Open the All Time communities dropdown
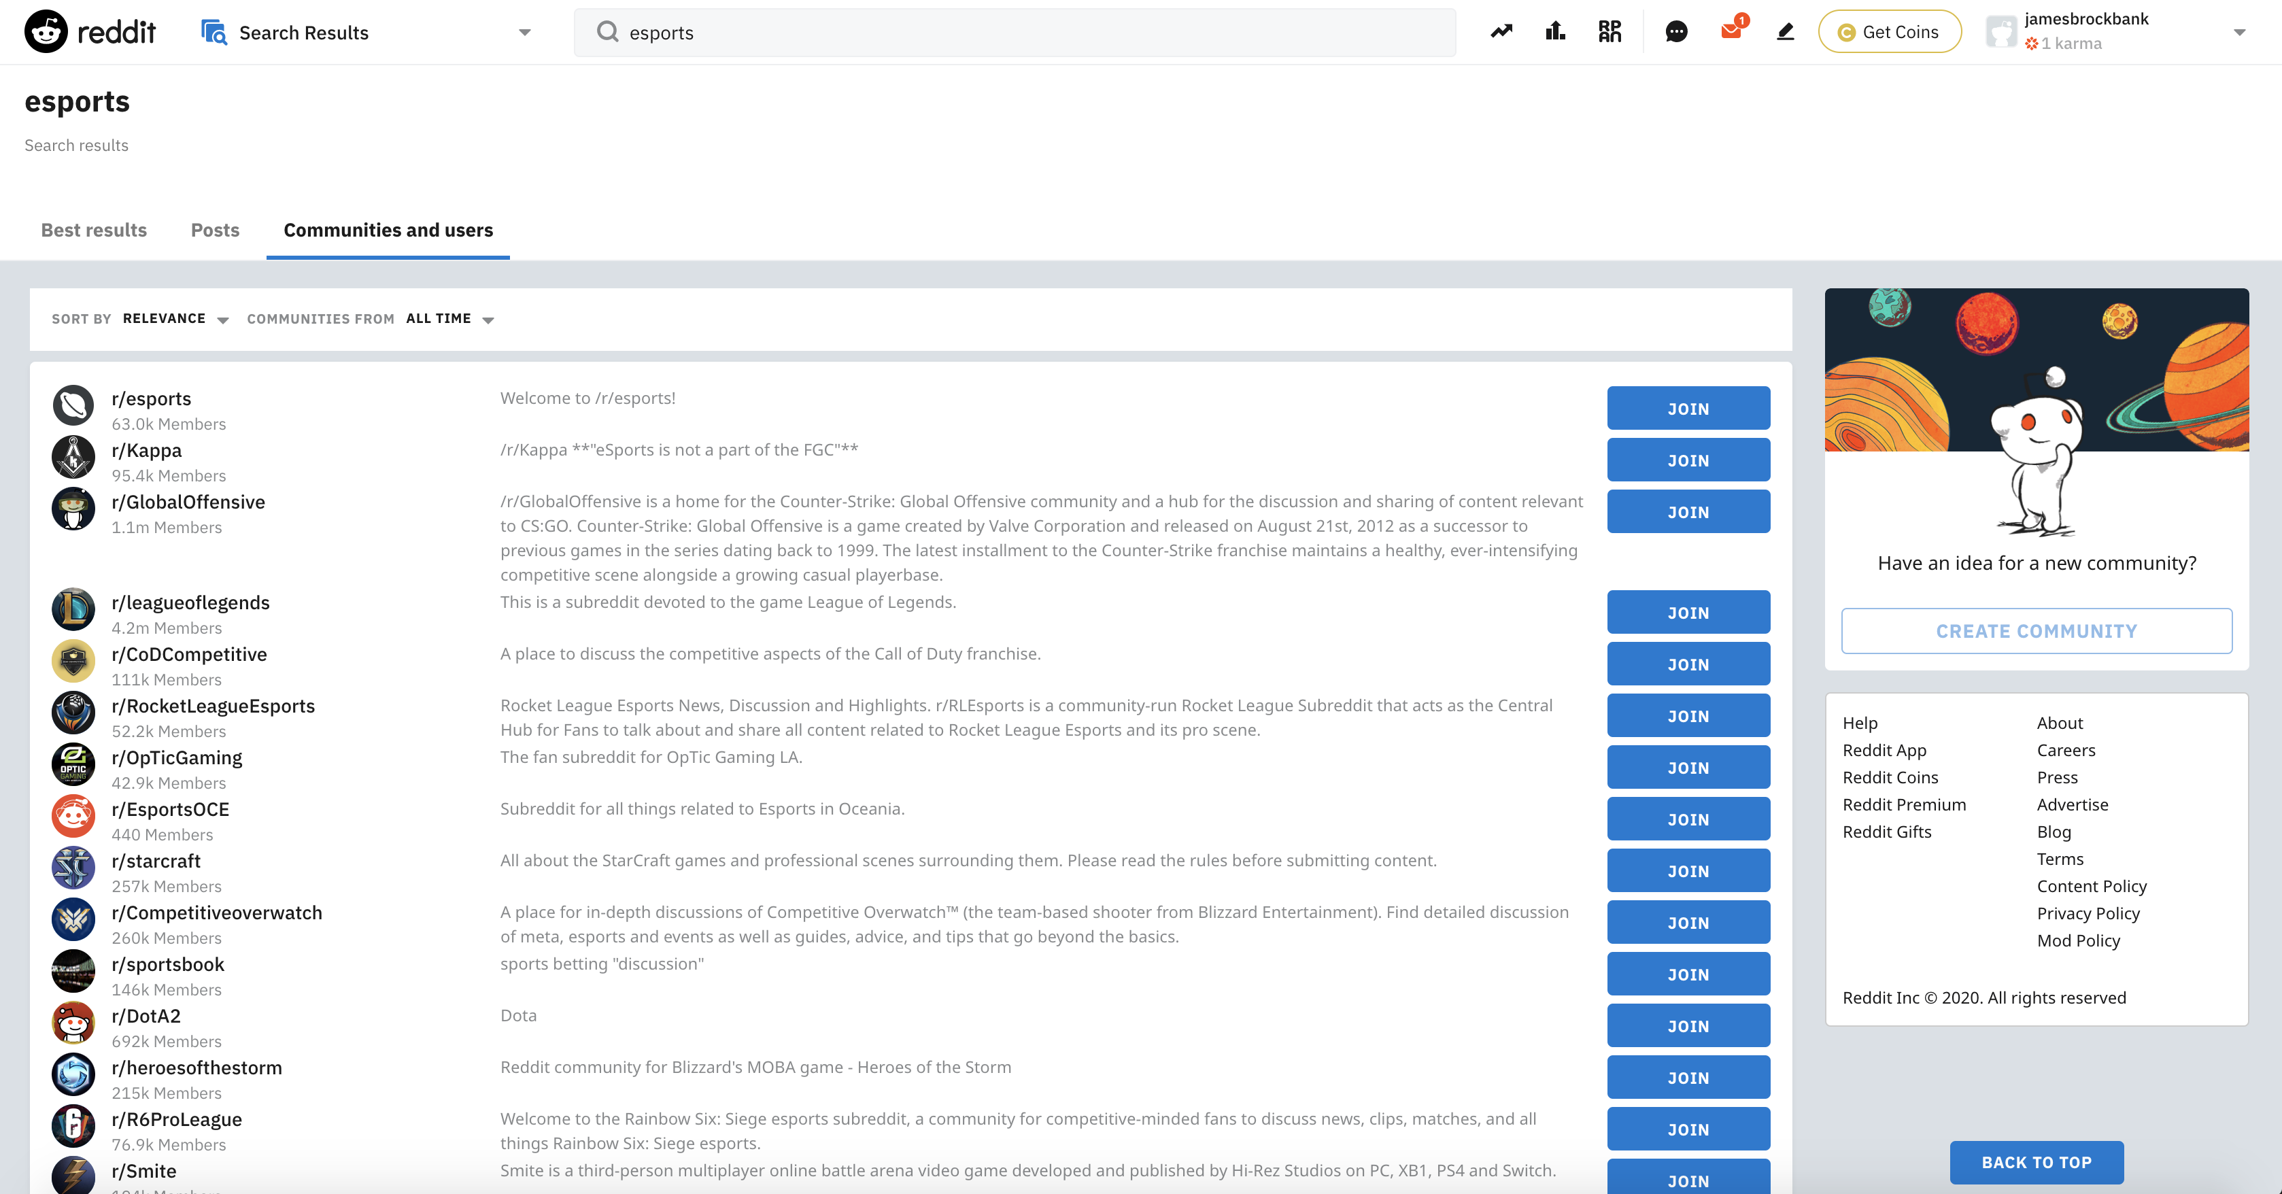This screenshot has width=2282, height=1194. pos(450,319)
